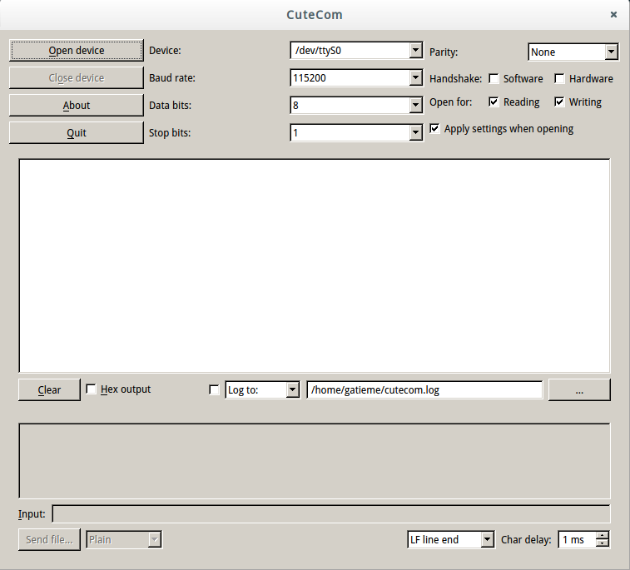Tick the logging checkbox beside Log to:

[214, 389]
